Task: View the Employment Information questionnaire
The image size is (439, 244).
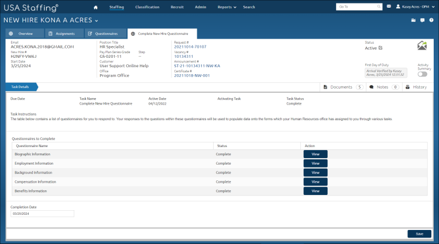Action: click(315, 163)
